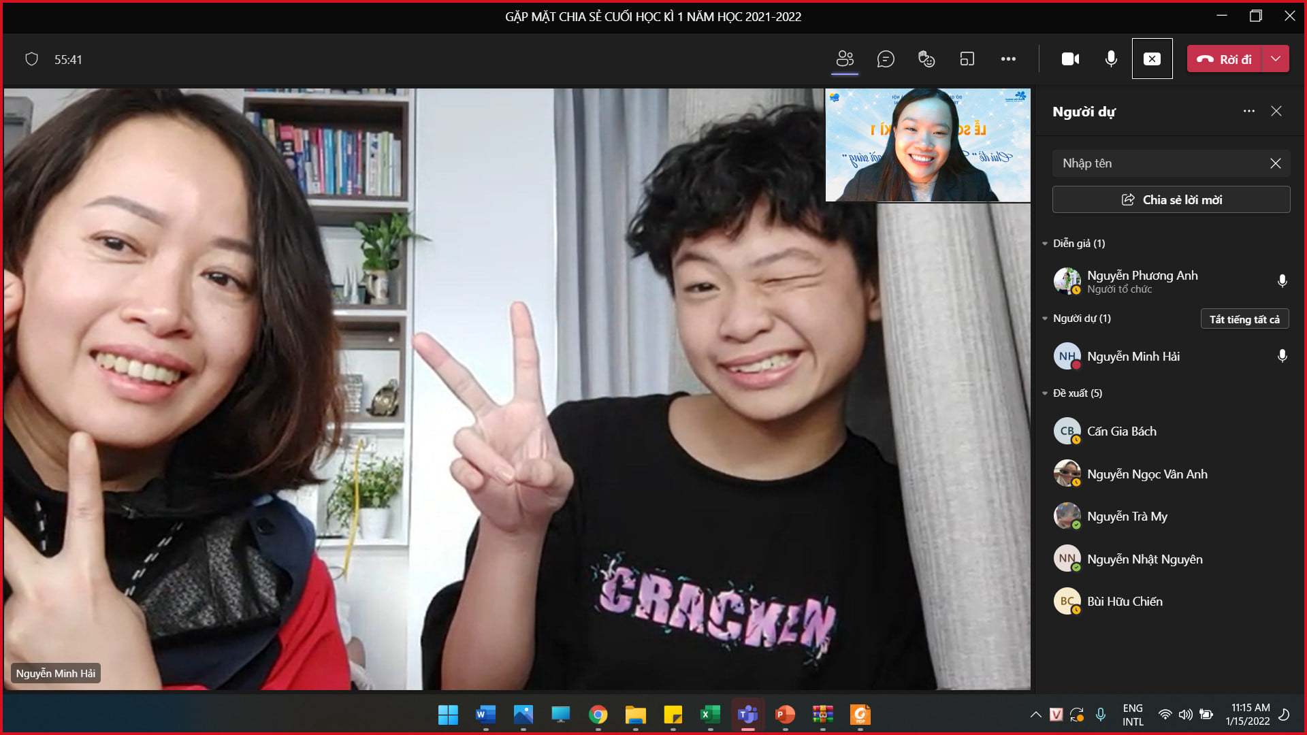Expand leave options next to Rời đi
The width and height of the screenshot is (1307, 735).
click(x=1276, y=59)
